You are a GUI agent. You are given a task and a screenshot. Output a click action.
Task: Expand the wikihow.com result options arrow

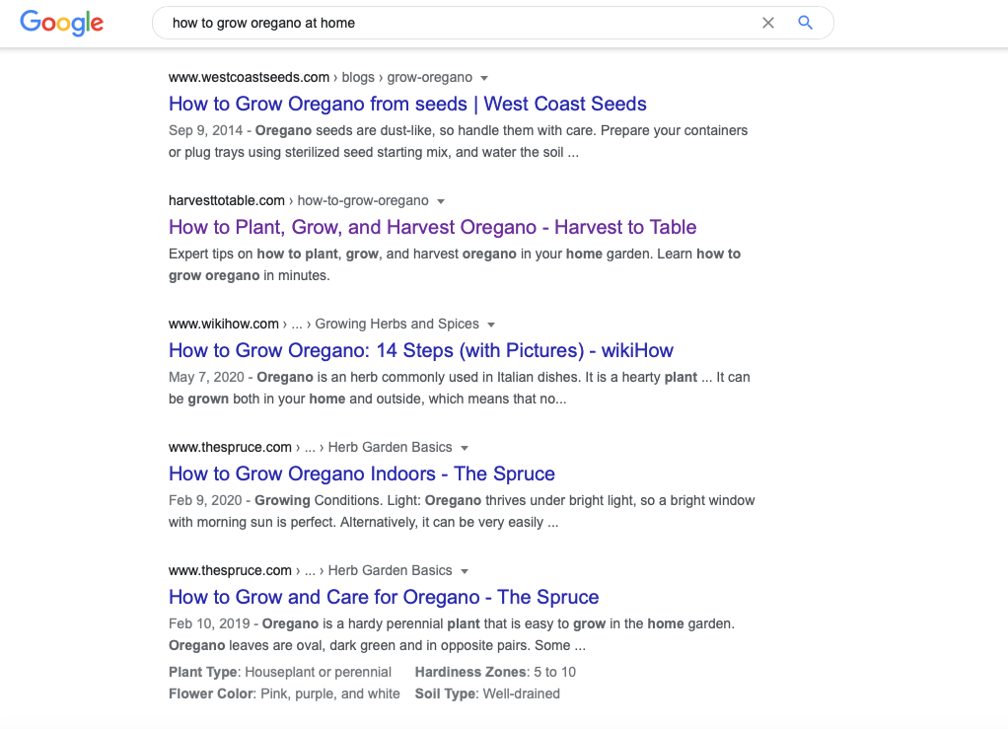click(491, 325)
